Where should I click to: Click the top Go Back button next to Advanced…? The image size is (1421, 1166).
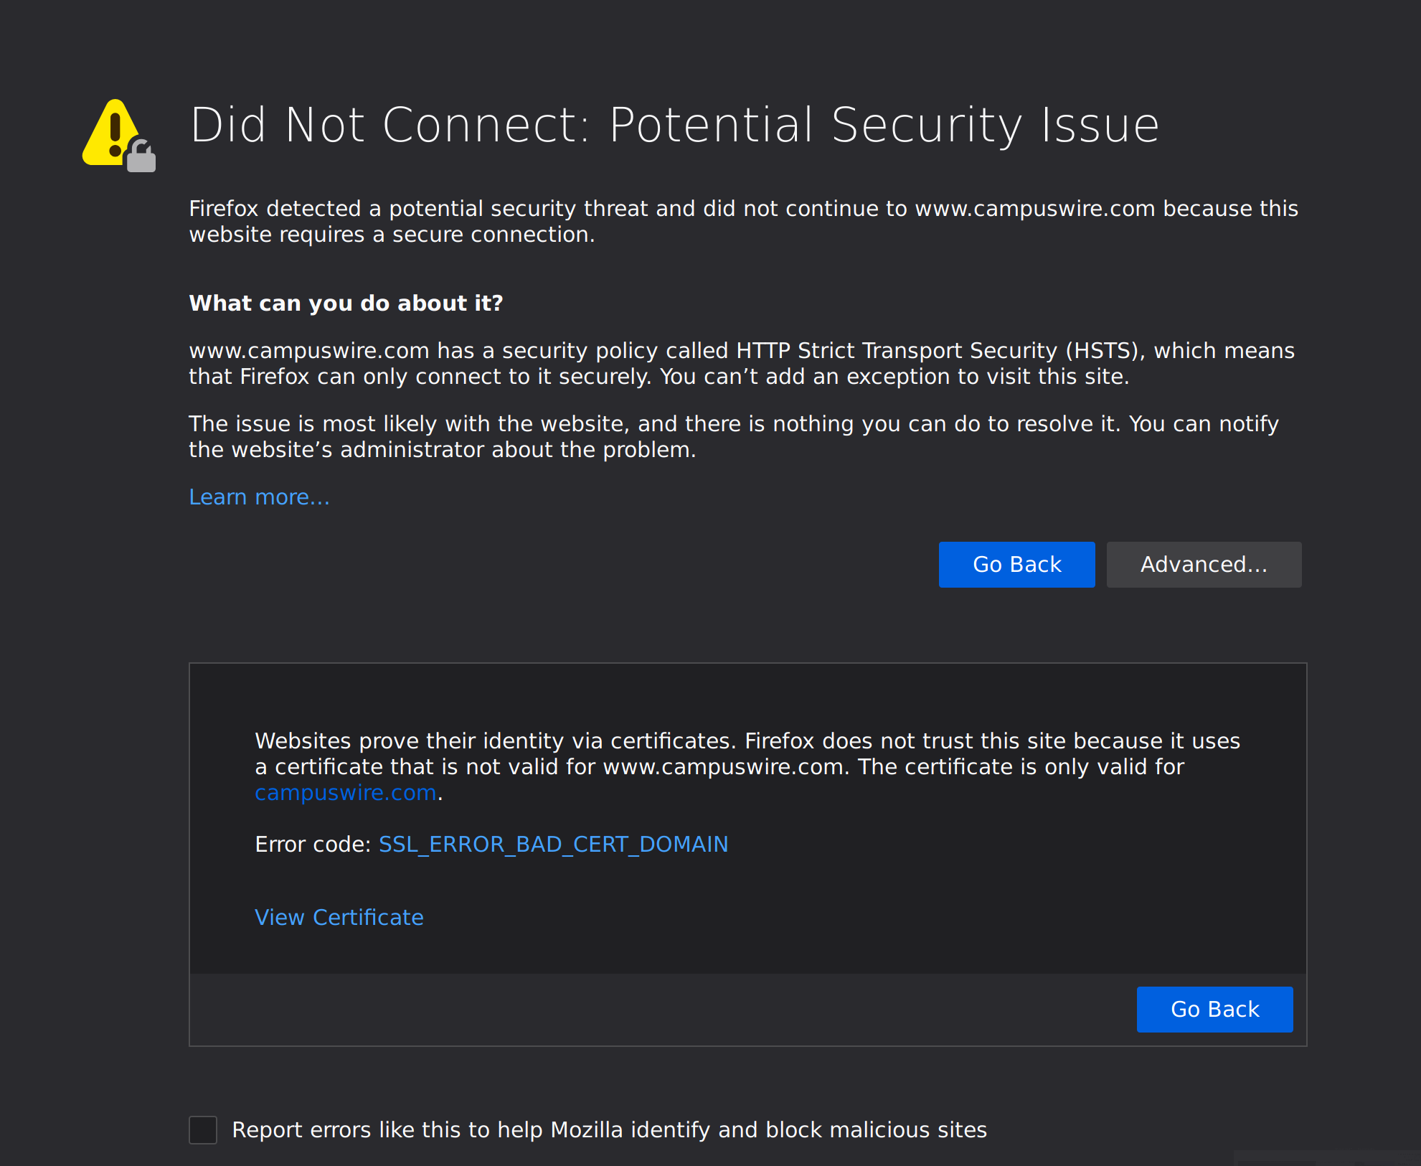click(1016, 565)
